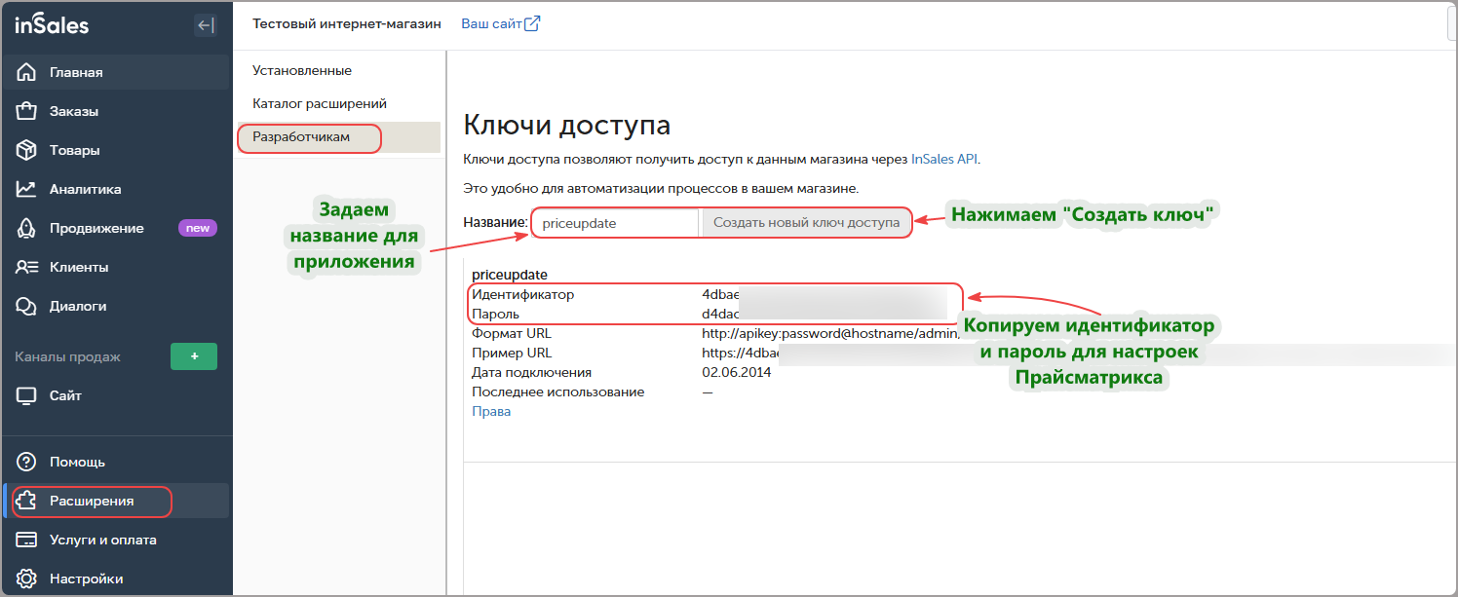Click the date 02.06.2014
The image size is (1458, 597).
point(736,372)
